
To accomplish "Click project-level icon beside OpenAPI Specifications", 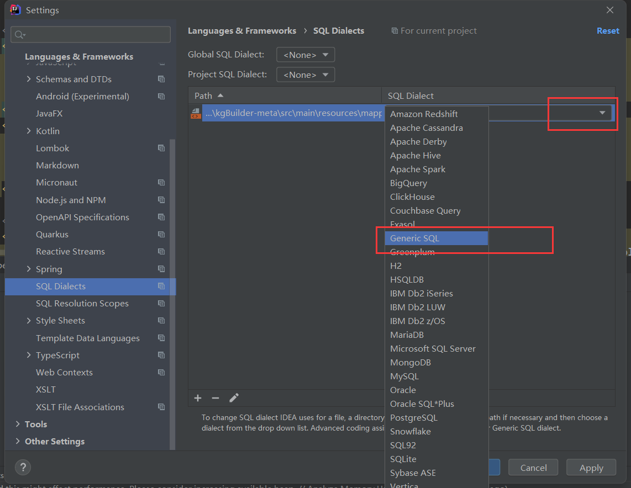I will pyautogui.click(x=161, y=217).
